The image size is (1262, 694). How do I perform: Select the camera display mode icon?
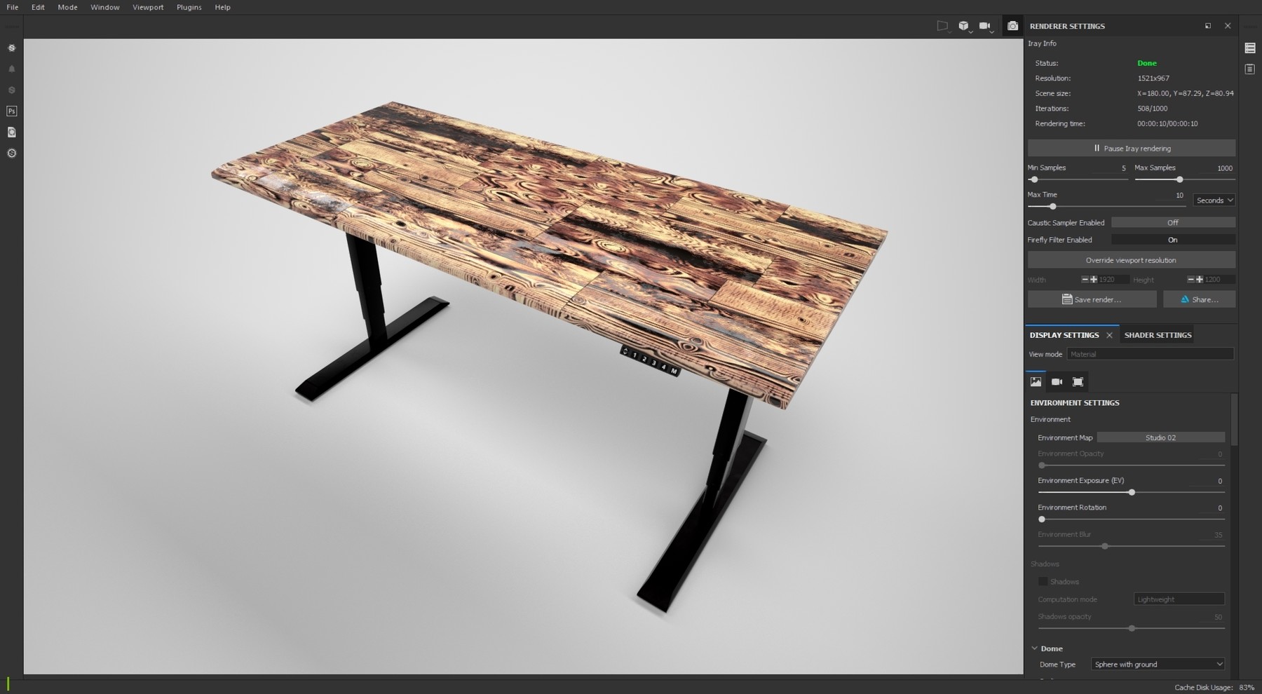tap(1057, 382)
